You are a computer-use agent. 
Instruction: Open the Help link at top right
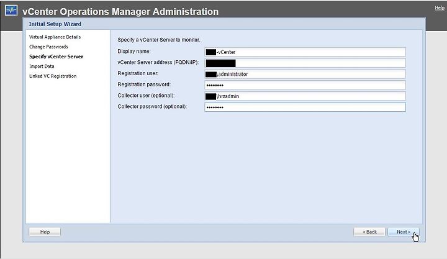pyautogui.click(x=440, y=8)
